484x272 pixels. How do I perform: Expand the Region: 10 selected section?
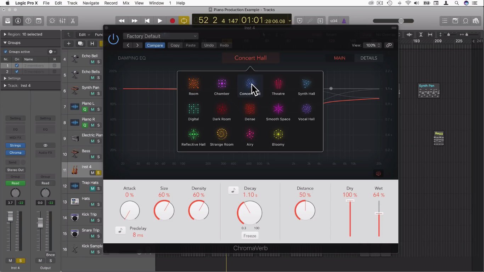pyautogui.click(x=5, y=34)
